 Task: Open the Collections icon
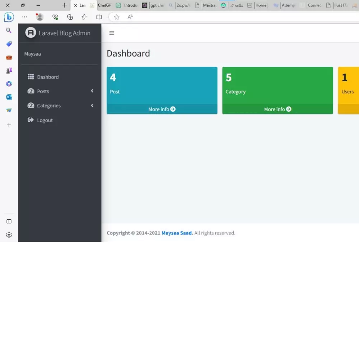(70, 17)
